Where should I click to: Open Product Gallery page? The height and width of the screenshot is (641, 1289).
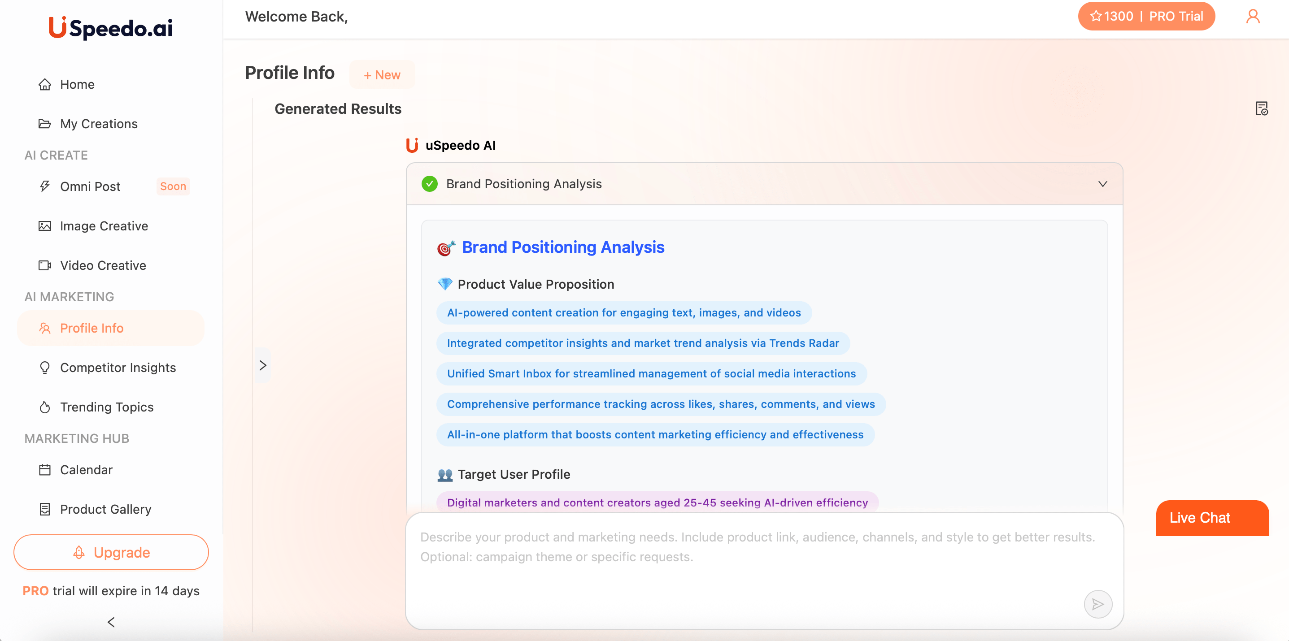click(x=105, y=509)
